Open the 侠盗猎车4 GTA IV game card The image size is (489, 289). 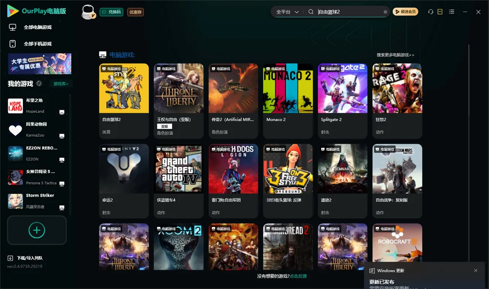click(x=178, y=181)
